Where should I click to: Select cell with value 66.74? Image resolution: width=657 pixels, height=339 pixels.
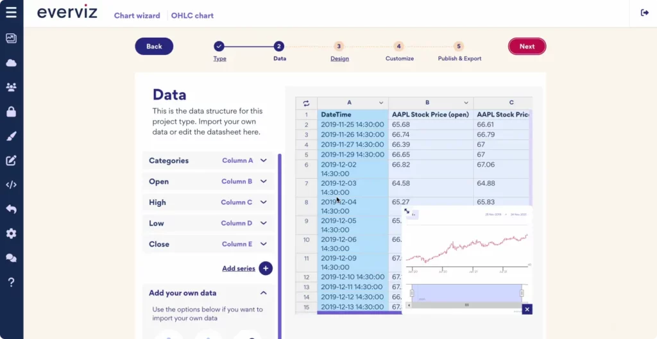tap(431, 135)
